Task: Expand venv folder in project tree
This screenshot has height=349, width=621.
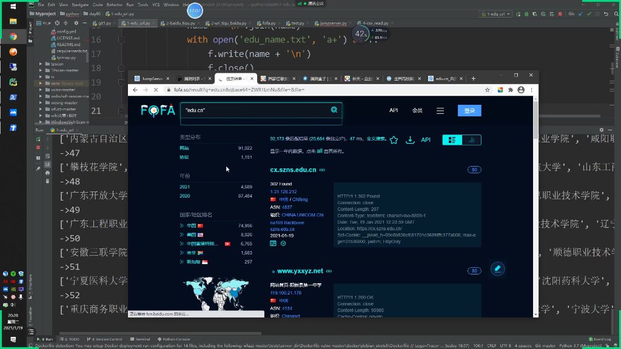Action: point(41,84)
